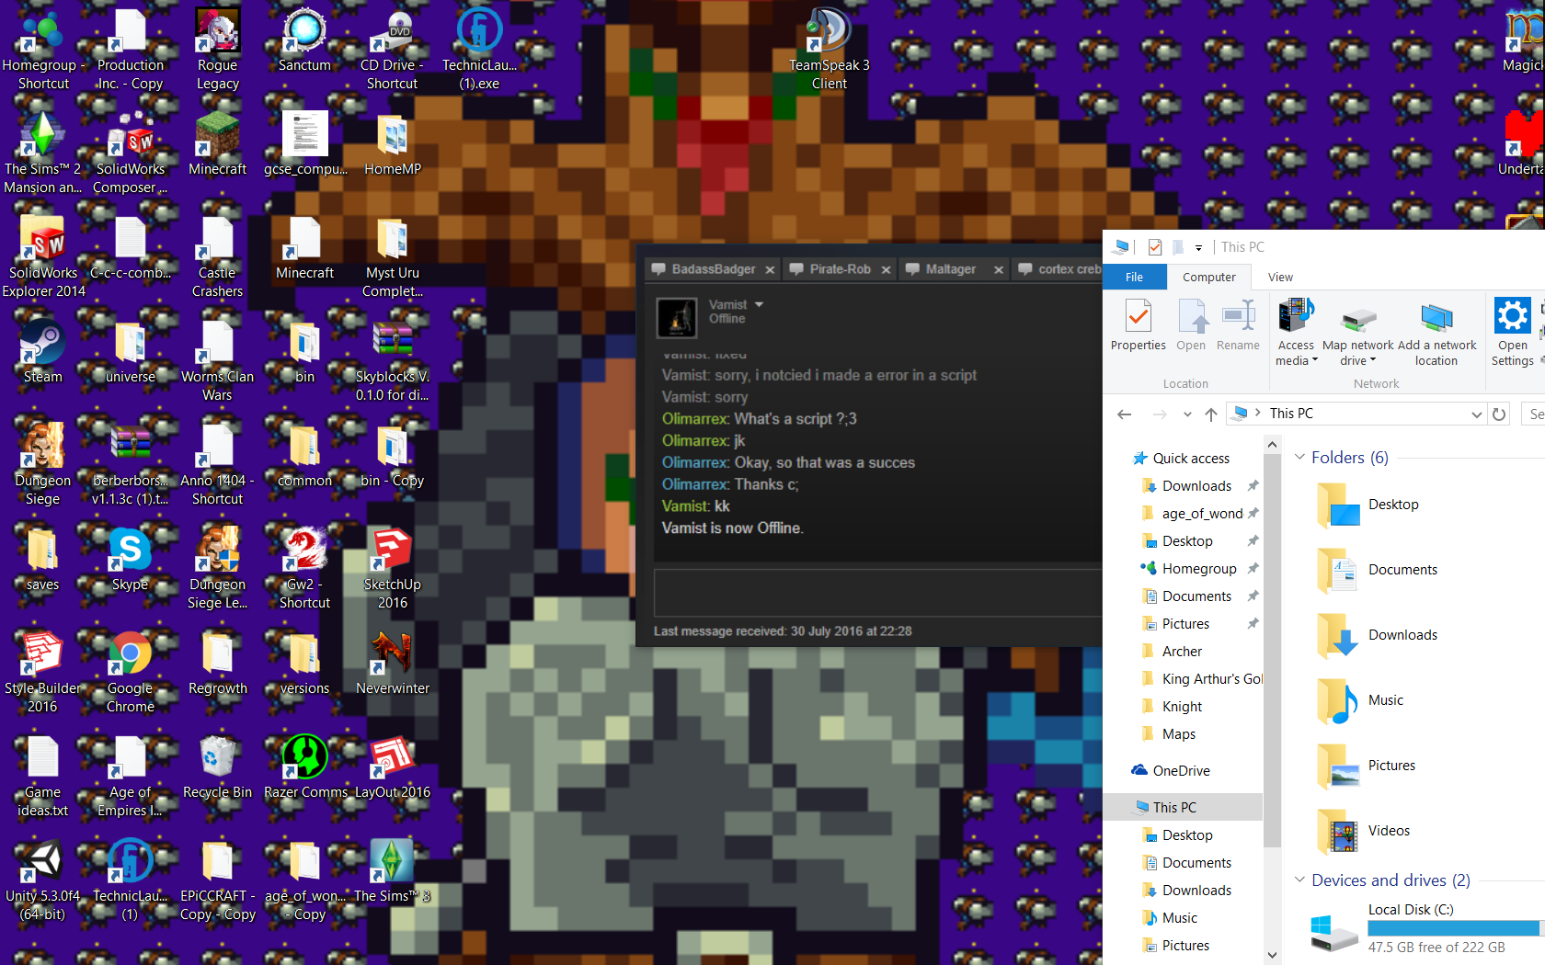The height and width of the screenshot is (965, 1545).
Task: Click the This PC address bar
Action: pyautogui.click(x=1356, y=414)
